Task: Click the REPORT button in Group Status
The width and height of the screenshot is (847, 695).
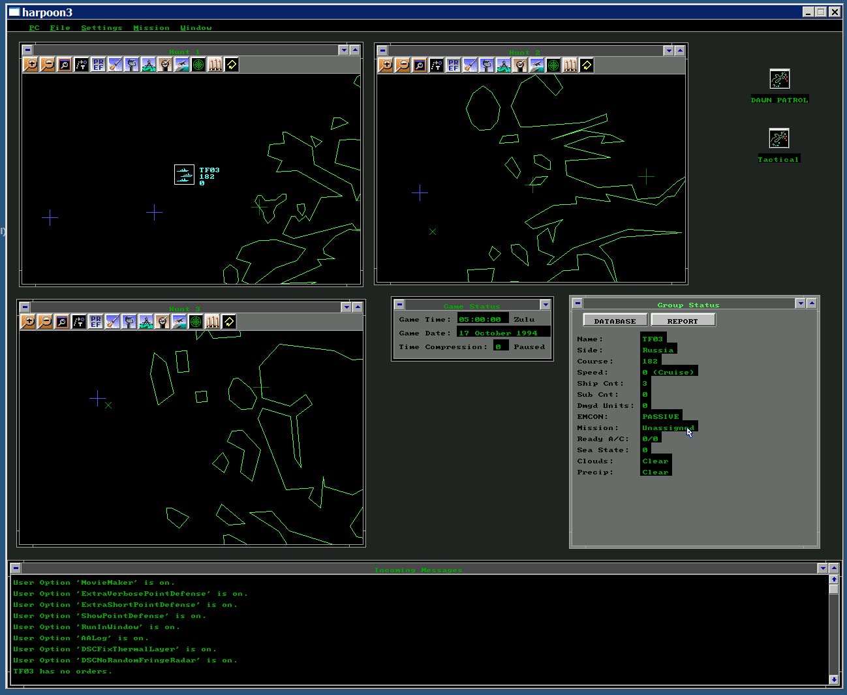Action: click(683, 320)
